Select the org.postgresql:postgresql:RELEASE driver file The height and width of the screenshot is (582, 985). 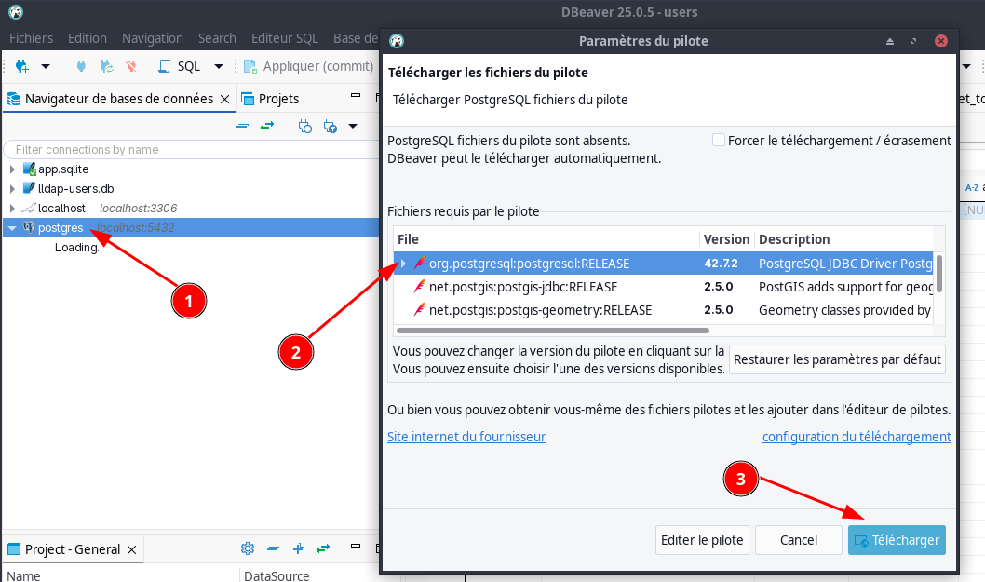[529, 264]
